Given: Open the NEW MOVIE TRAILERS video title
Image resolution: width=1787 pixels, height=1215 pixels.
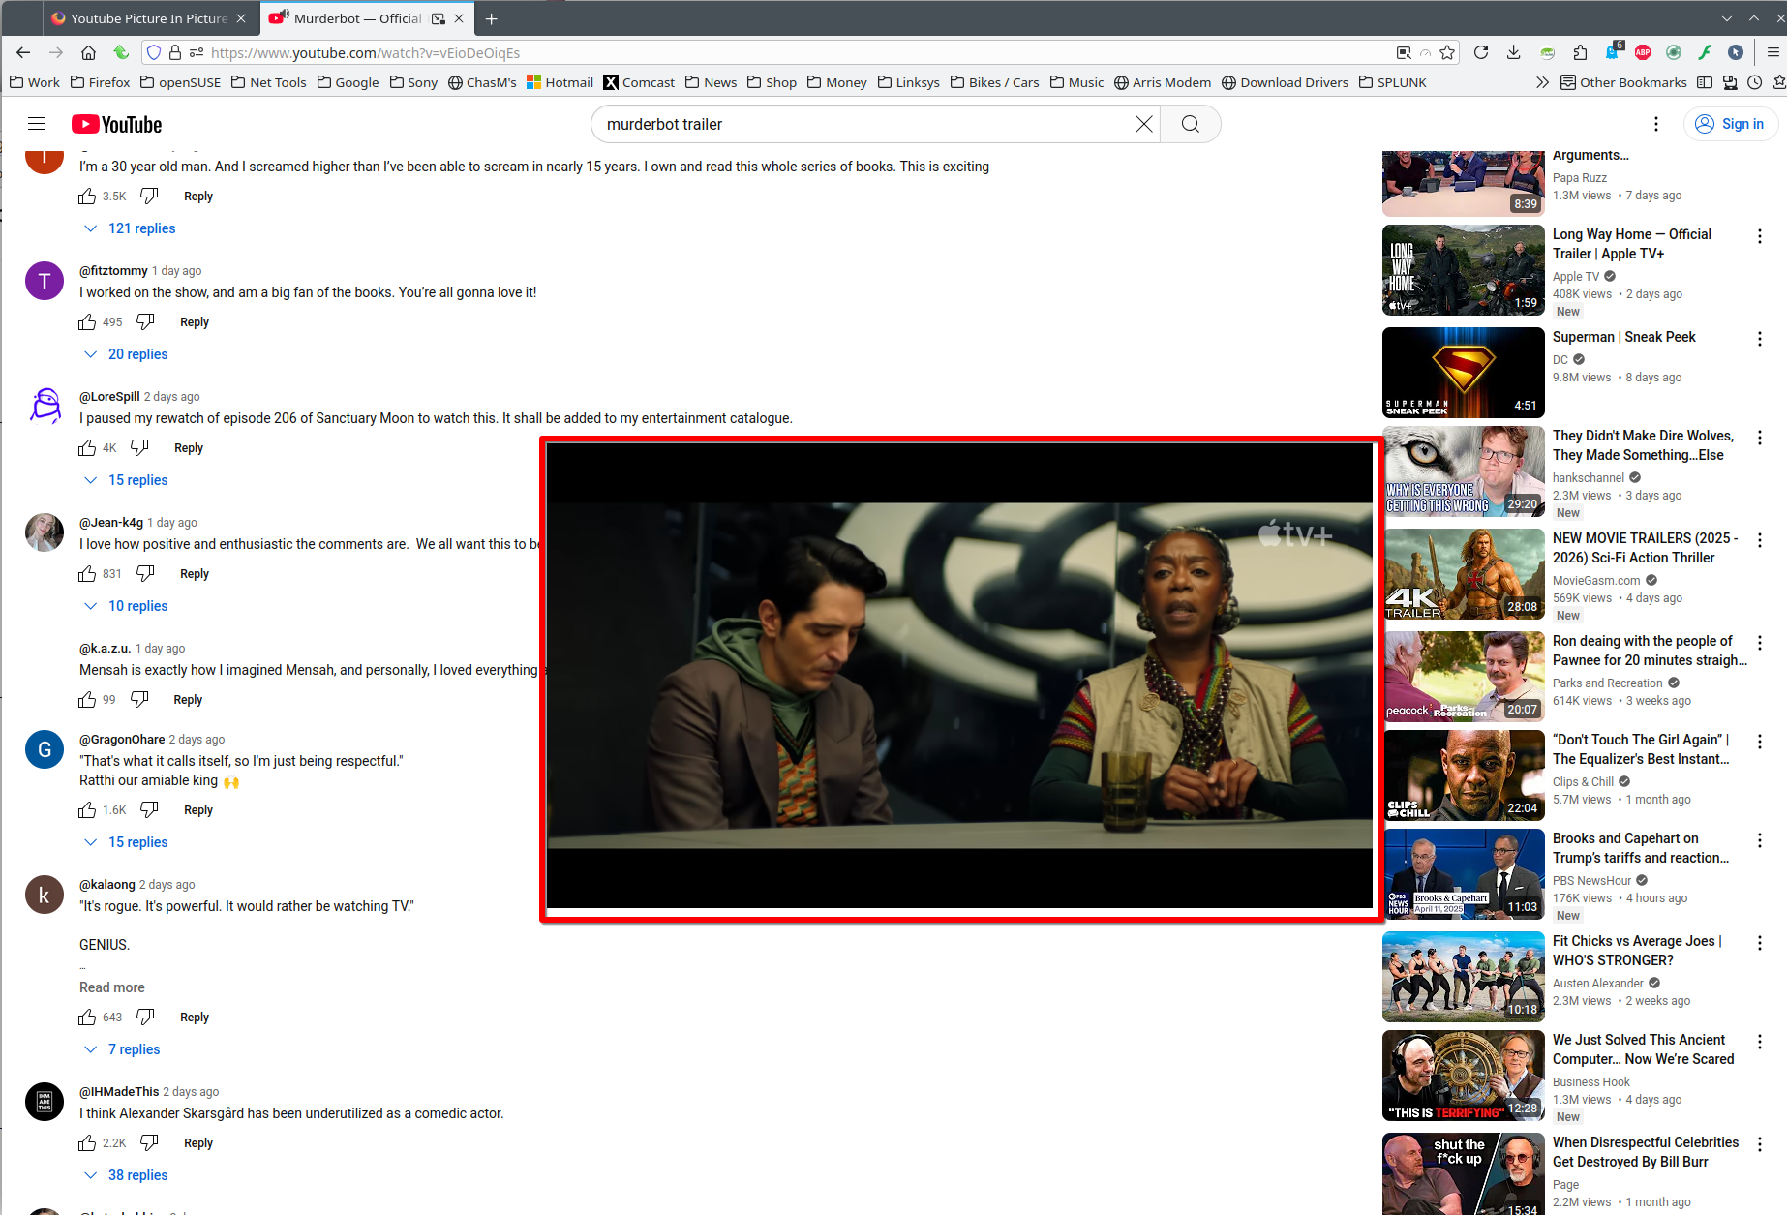Looking at the screenshot, I should click(x=1645, y=548).
